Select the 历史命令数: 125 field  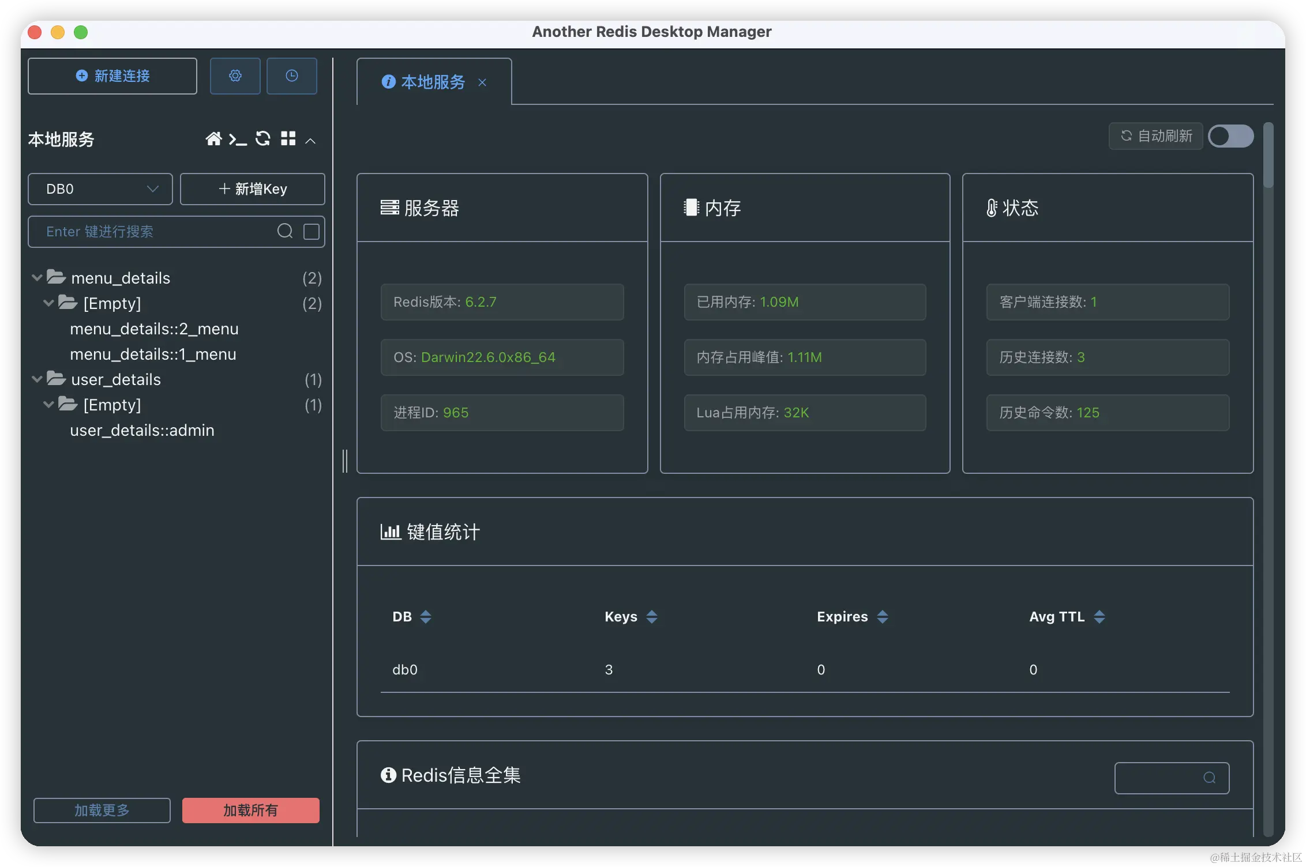(x=1108, y=412)
